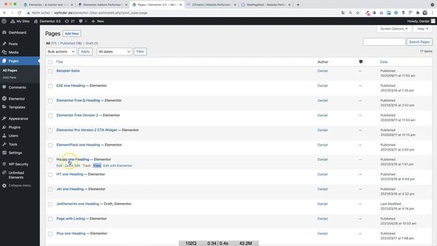The width and height of the screenshot is (437, 246).
Task: Check Elementor Pro Version 2 CTA Widget checkbox
Action: (50, 131)
